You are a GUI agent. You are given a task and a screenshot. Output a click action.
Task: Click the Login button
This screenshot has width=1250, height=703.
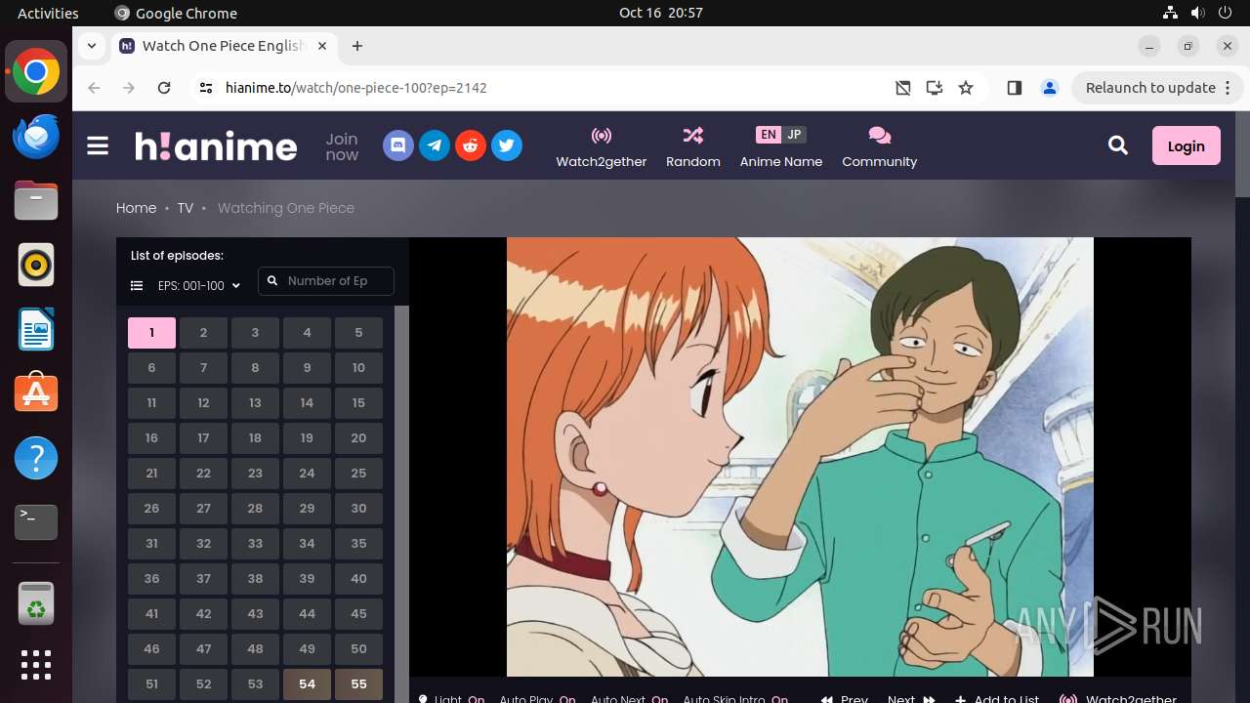[x=1187, y=146]
